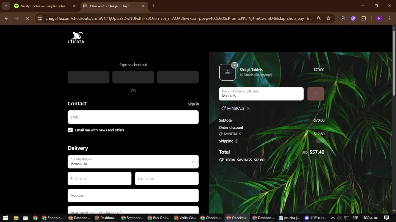The height and width of the screenshot is (222, 396).
Task: Open the clock showing 5:30 a. m.
Action: pyautogui.click(x=371, y=218)
